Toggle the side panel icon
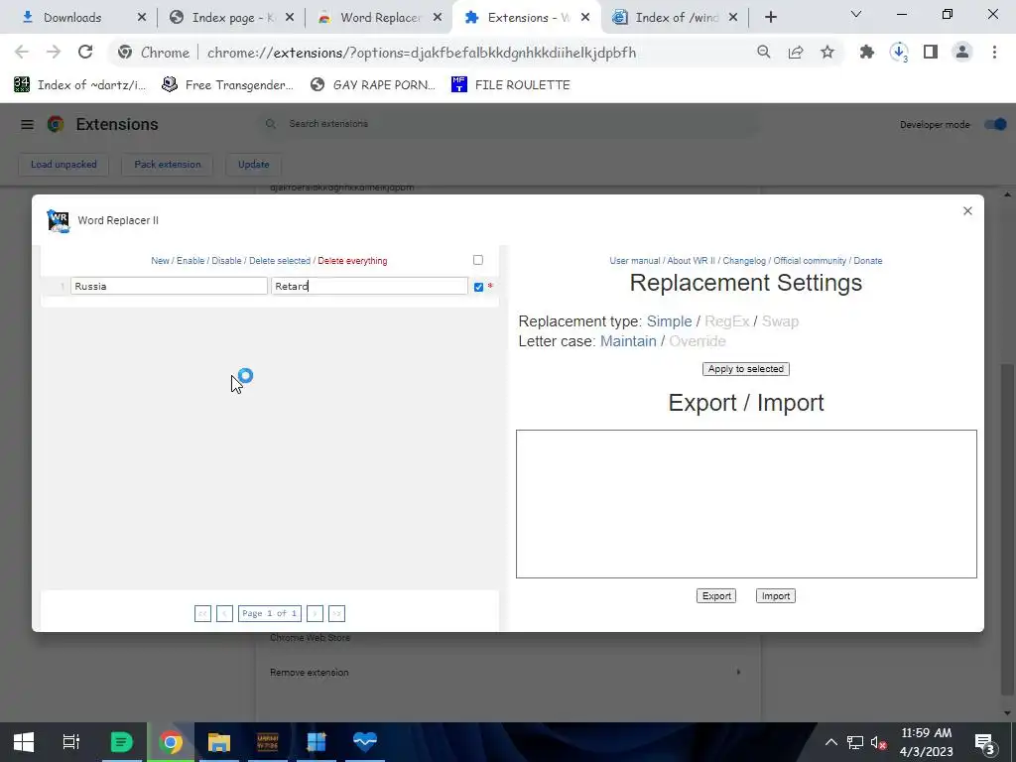 pyautogui.click(x=931, y=53)
